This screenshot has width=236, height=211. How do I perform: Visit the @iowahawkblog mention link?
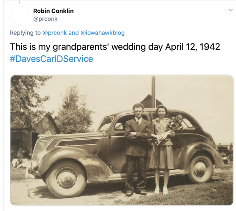[x=102, y=33]
